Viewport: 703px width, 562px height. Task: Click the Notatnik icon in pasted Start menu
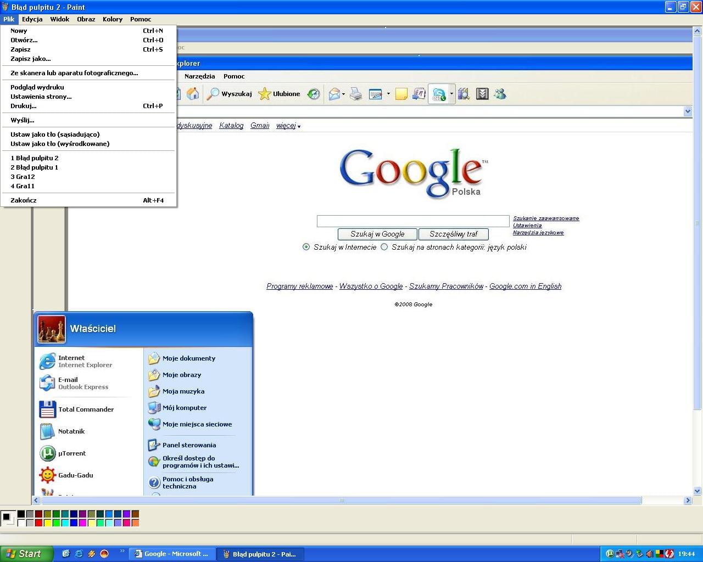(48, 431)
